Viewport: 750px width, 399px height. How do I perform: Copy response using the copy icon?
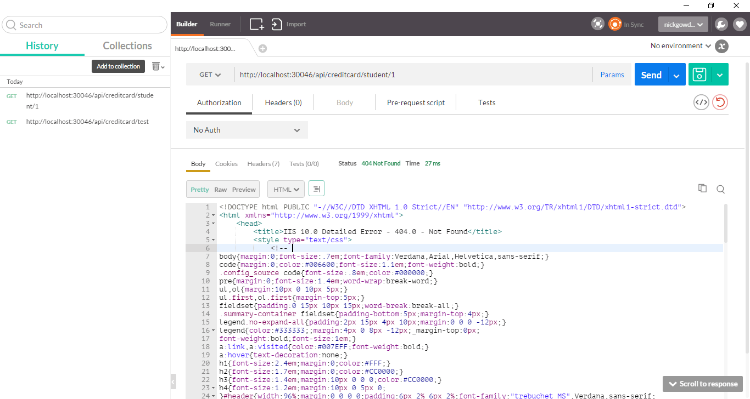coord(702,189)
